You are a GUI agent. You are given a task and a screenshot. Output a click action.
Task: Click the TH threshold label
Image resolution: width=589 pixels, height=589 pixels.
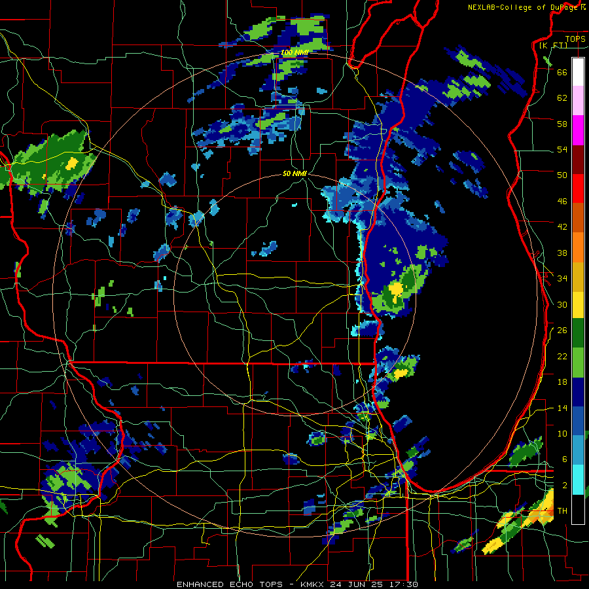coord(562,511)
